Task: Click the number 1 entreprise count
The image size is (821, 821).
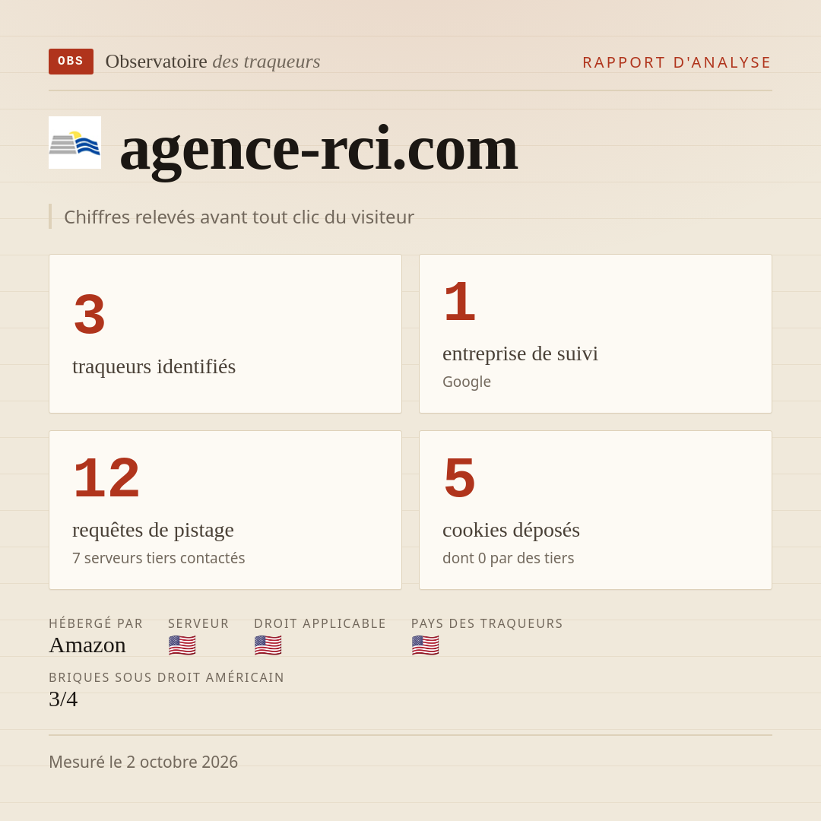Action: pyautogui.click(x=460, y=302)
